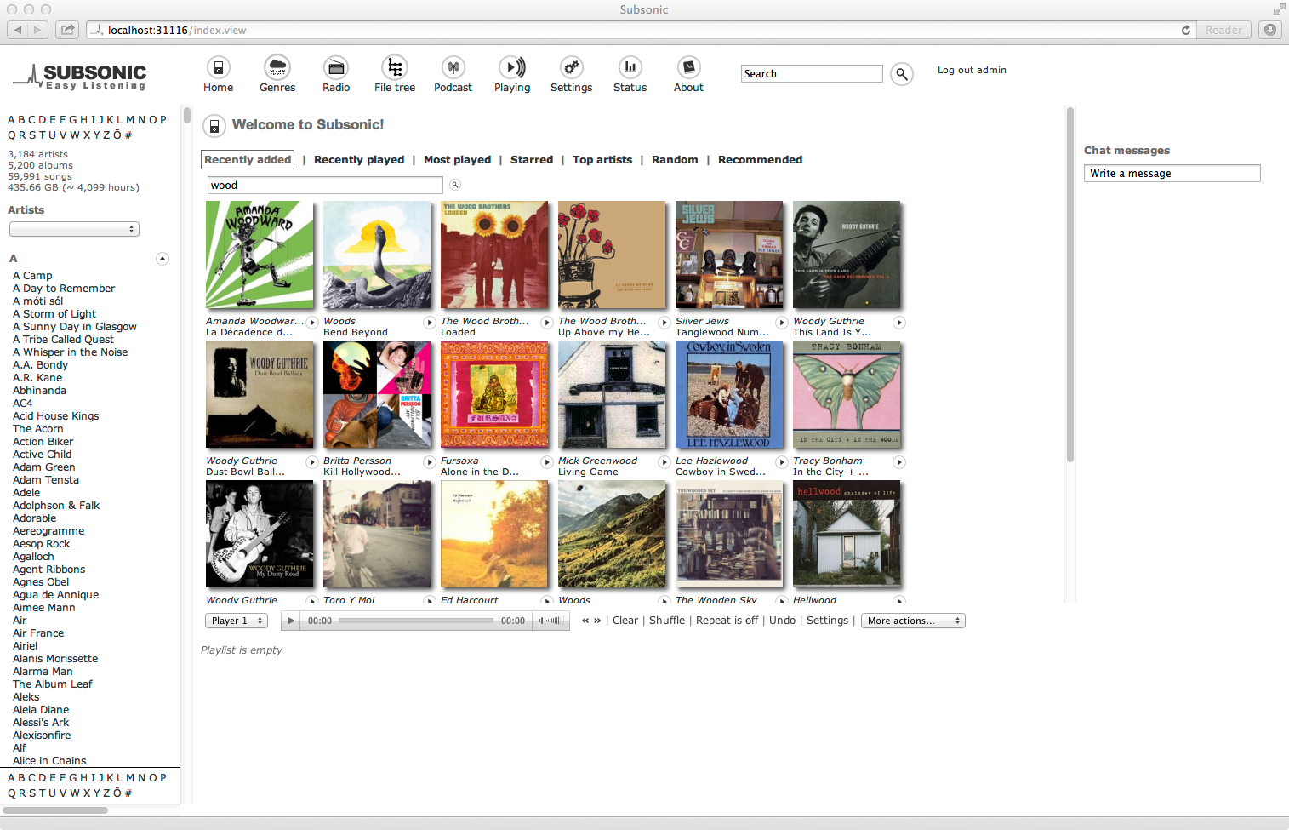Open artist Aesop Rock in sidebar
Image resolution: width=1289 pixels, height=830 pixels.
pyautogui.click(x=41, y=544)
